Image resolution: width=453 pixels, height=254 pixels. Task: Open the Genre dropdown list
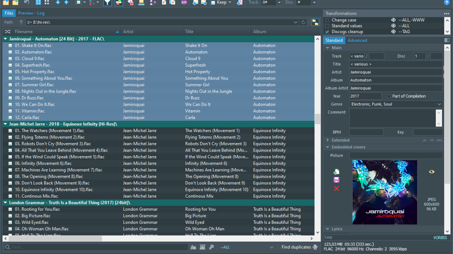click(x=439, y=104)
